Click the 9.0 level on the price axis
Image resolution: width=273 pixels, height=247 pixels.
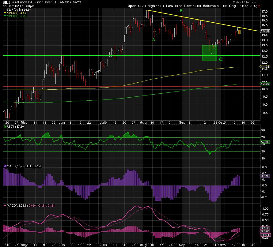click(x=265, y=105)
